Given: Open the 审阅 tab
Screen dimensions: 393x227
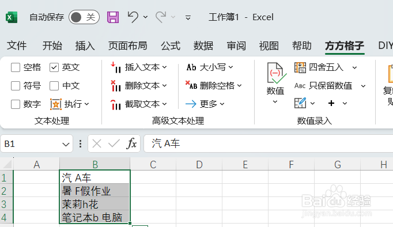Looking at the screenshot, I should 236,46.
